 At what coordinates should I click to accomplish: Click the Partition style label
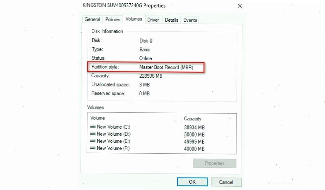click(105, 67)
